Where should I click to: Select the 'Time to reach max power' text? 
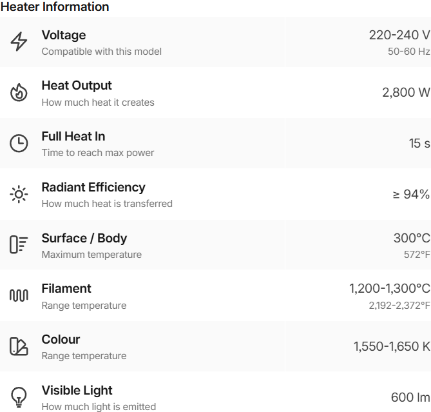(x=98, y=153)
